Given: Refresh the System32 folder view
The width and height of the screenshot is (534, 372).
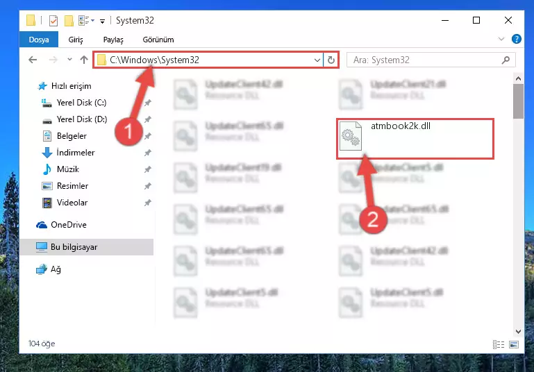Looking at the screenshot, I should (x=331, y=60).
